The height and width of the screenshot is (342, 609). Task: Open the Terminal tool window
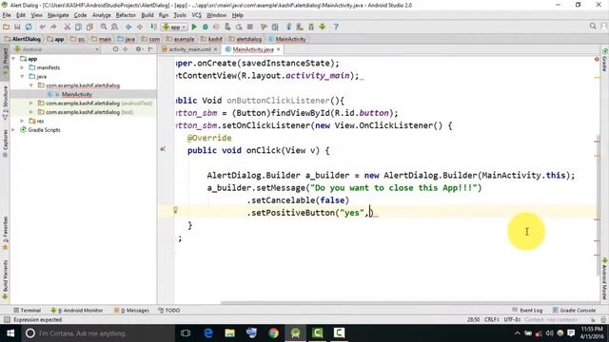[27, 311]
